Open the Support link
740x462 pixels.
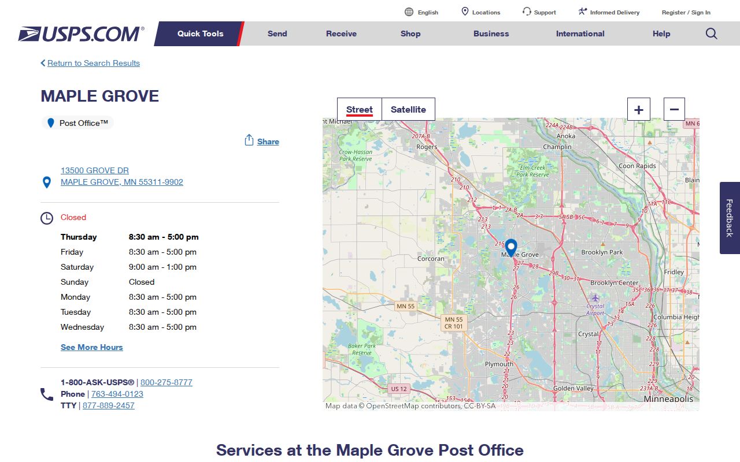pyautogui.click(x=545, y=12)
